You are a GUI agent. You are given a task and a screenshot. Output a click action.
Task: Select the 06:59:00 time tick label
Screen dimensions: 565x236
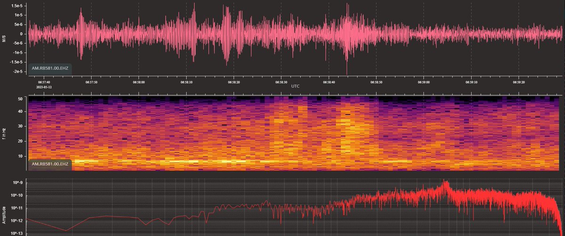pyautogui.click(x=423, y=81)
